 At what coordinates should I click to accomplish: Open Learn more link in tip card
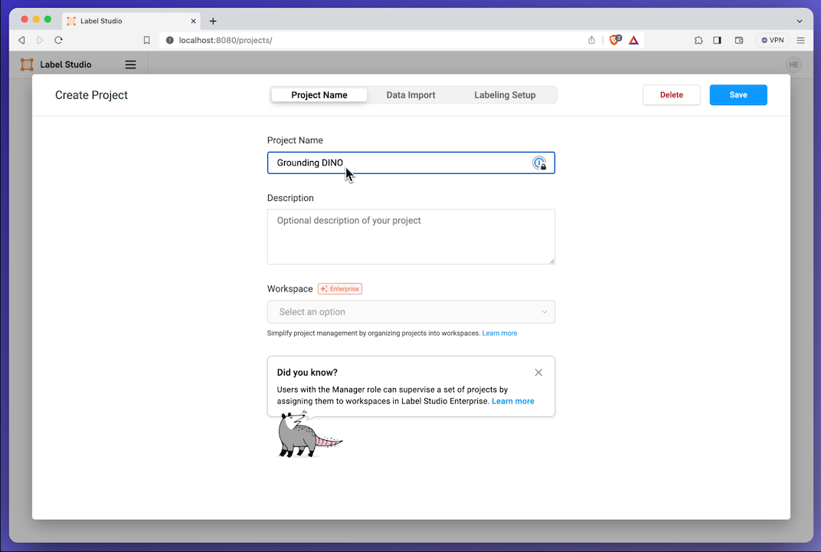click(x=512, y=401)
